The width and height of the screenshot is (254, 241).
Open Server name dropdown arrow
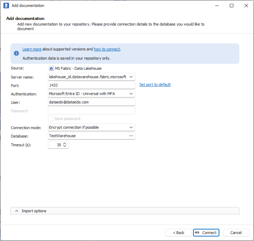[x=131, y=77]
